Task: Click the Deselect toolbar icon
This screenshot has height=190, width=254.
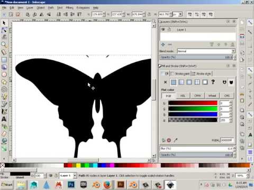Action: click(x=18, y=14)
